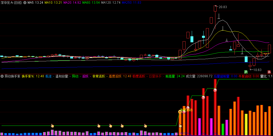Viewport: 273px width, 136px height.
Task: Click the 换手率%: 12.48 readout
Action: pyautogui.click(x=33, y=76)
